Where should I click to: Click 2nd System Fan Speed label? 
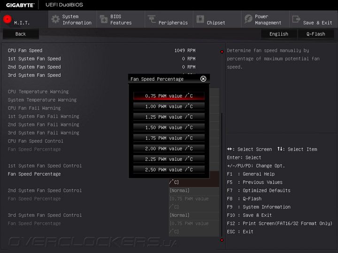coord(34,67)
